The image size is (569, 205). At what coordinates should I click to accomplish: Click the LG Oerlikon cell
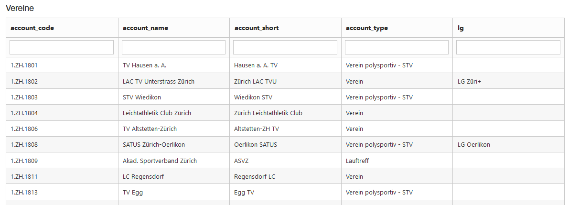pyautogui.click(x=474, y=145)
